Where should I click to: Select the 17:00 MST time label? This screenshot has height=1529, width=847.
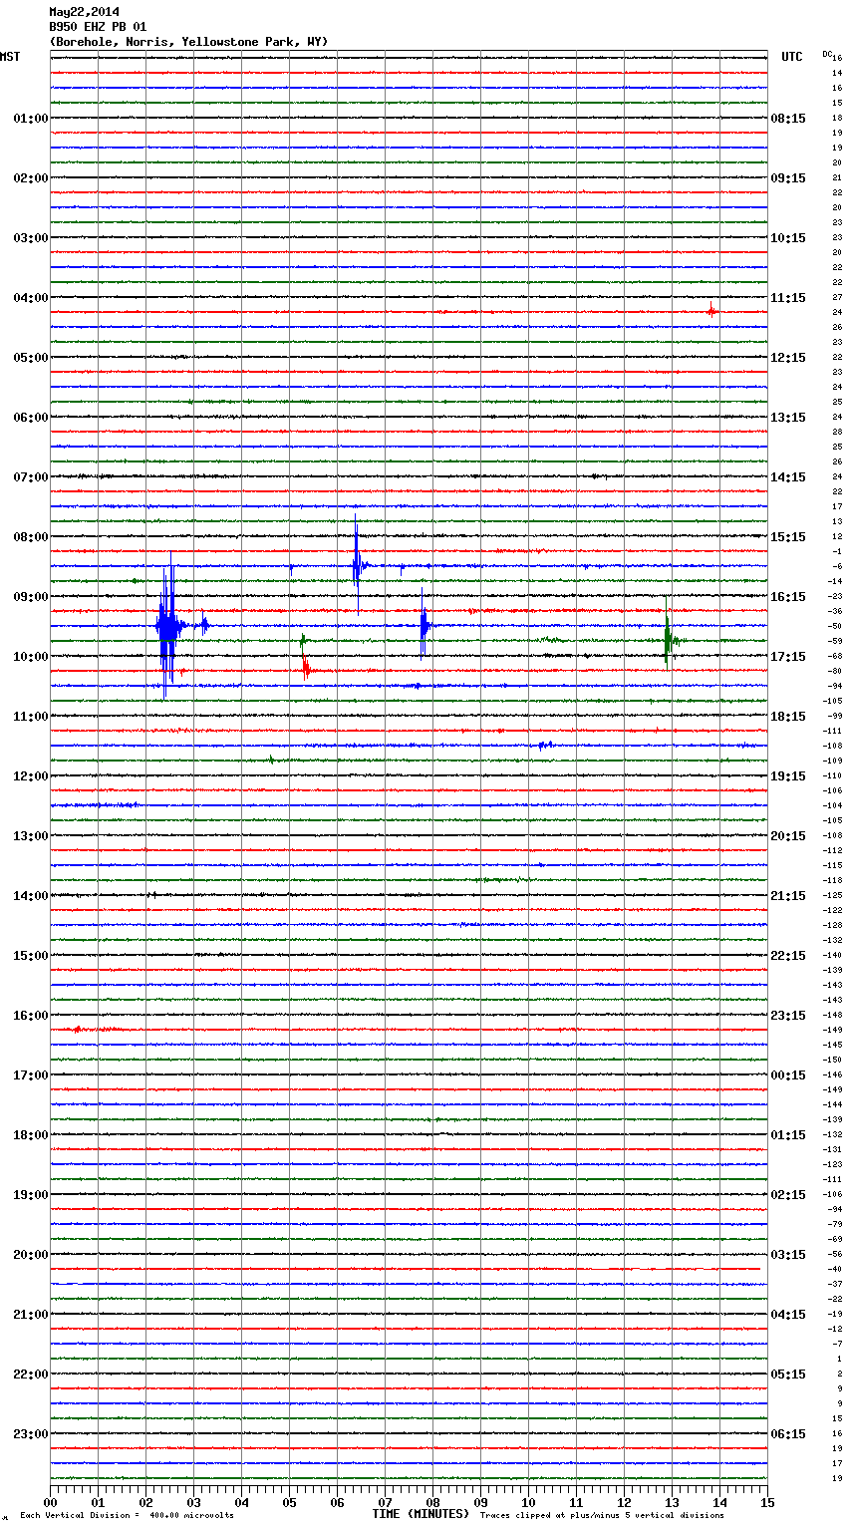(x=30, y=1074)
